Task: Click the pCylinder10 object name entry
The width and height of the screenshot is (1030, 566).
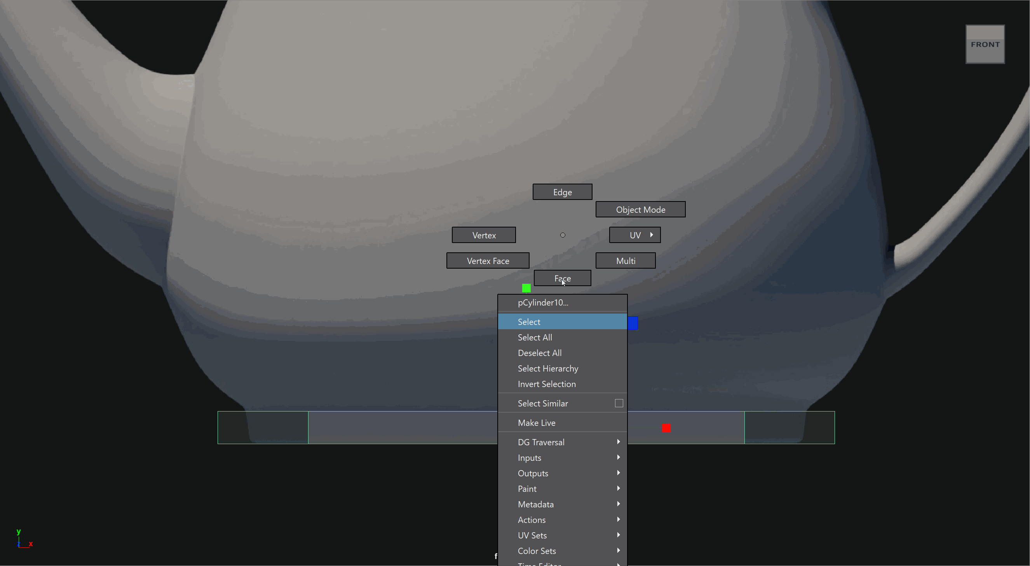Action: [543, 303]
